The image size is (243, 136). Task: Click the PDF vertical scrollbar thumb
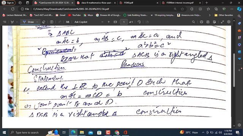pos(234,70)
